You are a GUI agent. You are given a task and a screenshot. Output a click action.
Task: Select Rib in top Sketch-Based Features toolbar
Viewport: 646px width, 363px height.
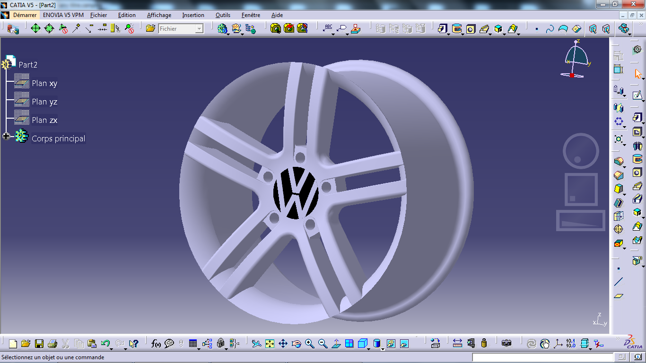tap(484, 29)
